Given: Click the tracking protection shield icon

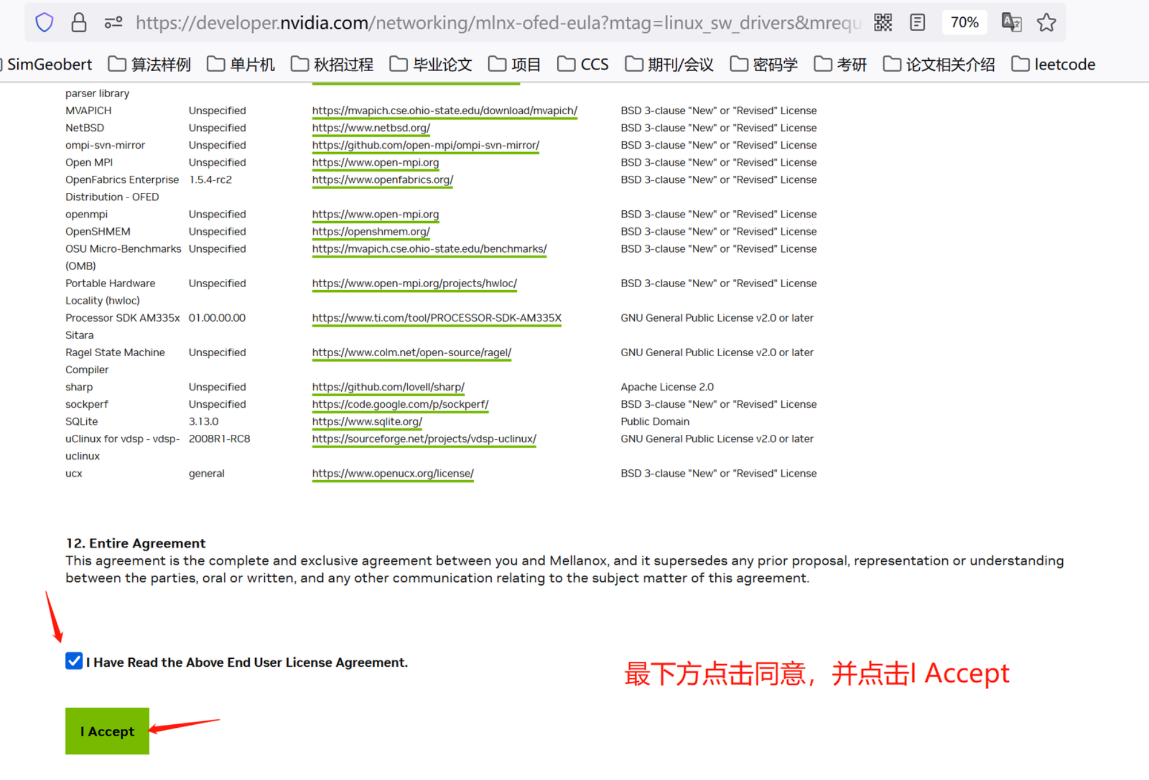Looking at the screenshot, I should tap(44, 22).
